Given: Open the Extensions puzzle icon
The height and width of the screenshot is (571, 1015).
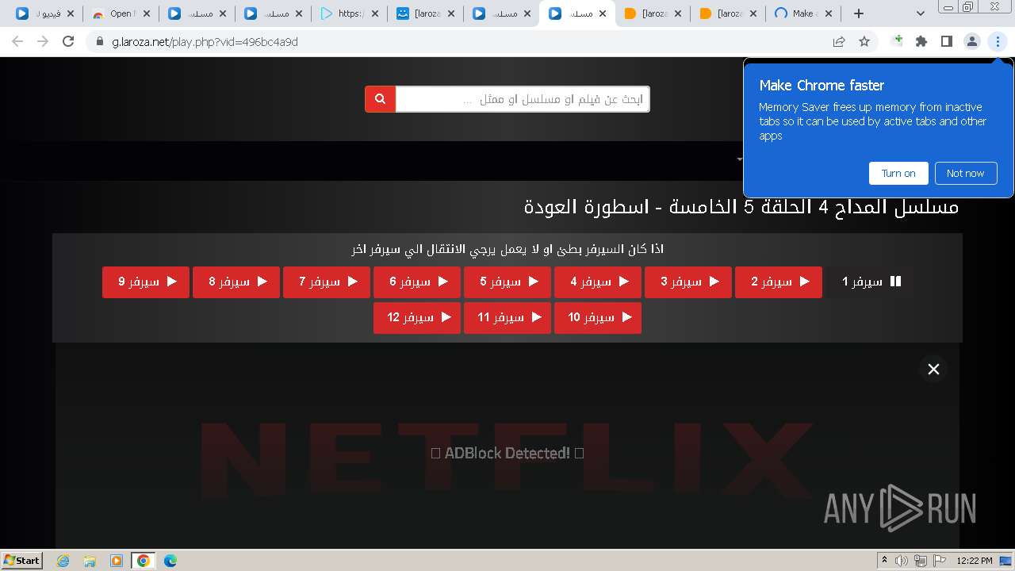Looking at the screenshot, I should pyautogui.click(x=921, y=42).
